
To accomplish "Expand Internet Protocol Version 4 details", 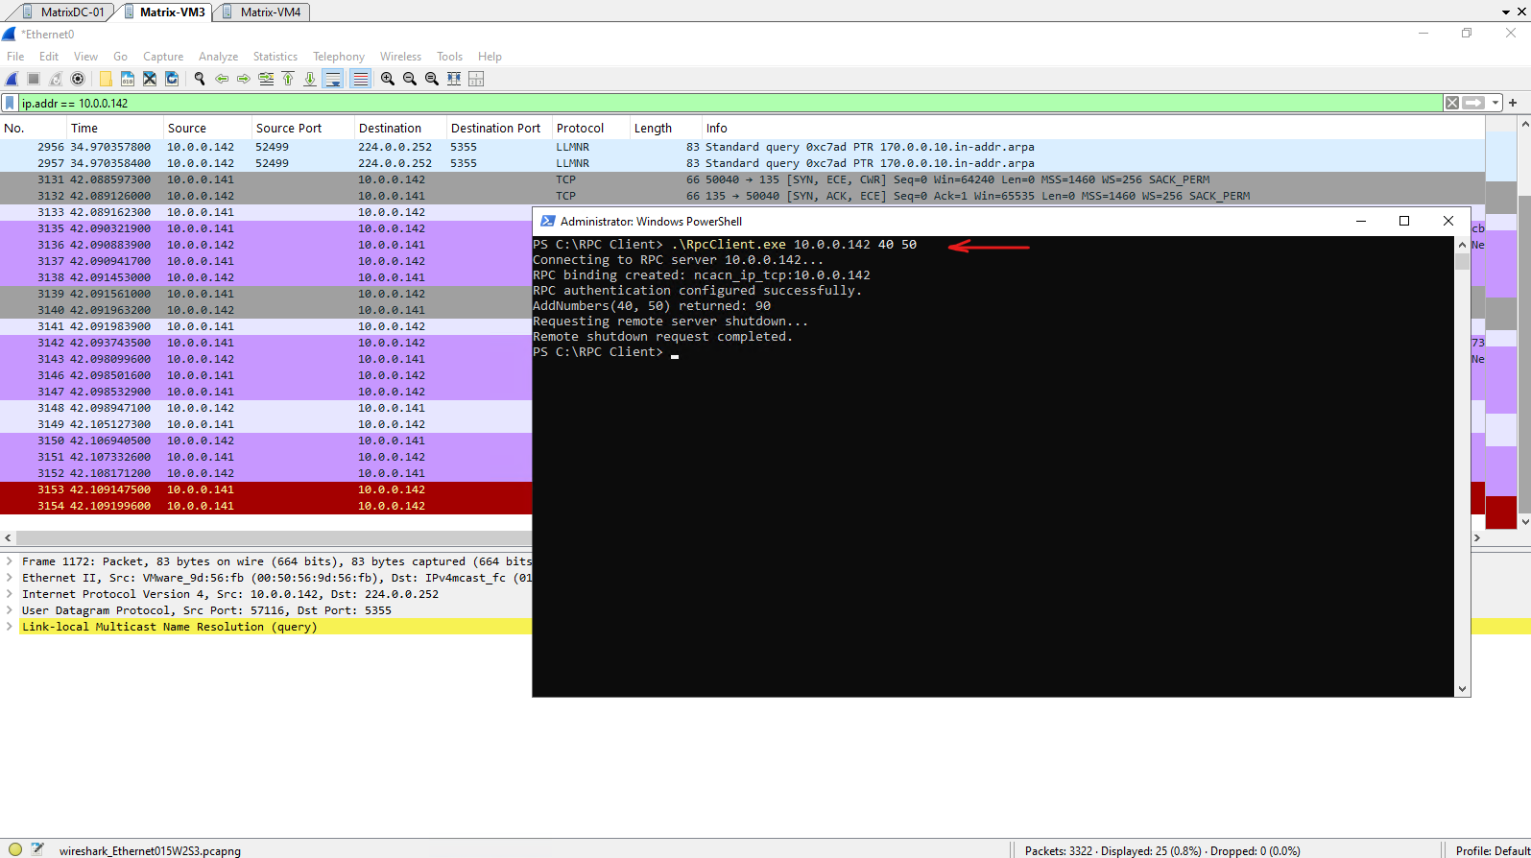I will click(x=10, y=594).
